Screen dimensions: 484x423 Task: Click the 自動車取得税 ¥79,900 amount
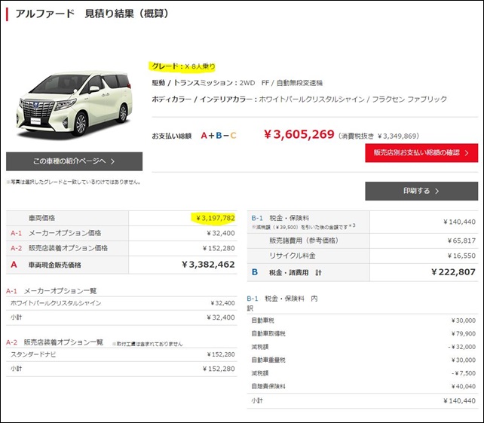tap(464, 334)
